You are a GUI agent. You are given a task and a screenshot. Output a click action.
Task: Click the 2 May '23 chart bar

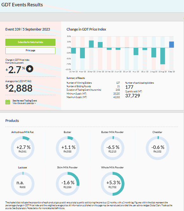click(x=100, y=45)
